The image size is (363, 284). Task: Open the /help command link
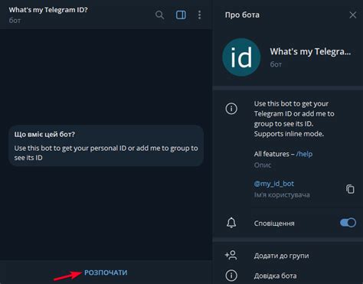[304, 154]
